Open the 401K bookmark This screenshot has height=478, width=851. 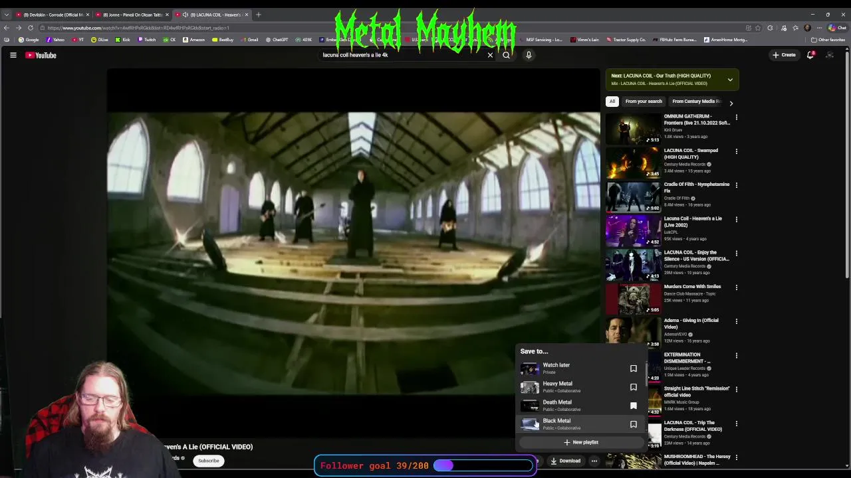click(x=303, y=40)
